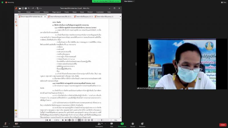Click the View button at top right
The width and height of the screenshot is (228, 128).
click(224, 2)
